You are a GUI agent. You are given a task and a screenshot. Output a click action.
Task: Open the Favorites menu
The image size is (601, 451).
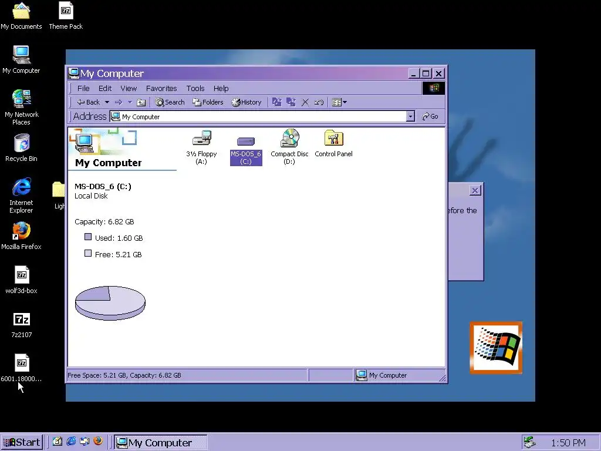pyautogui.click(x=161, y=88)
